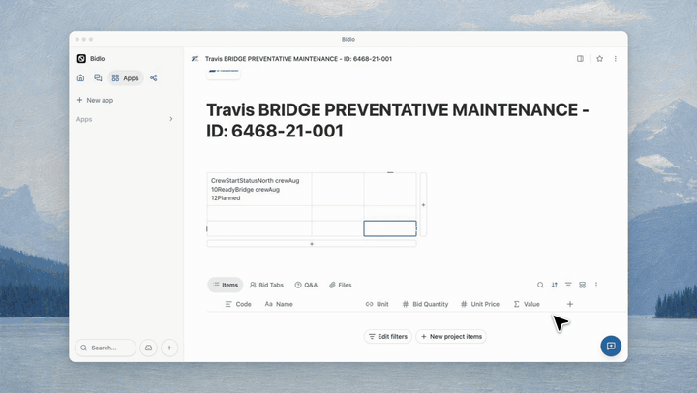Open the sort options icon
The width and height of the screenshot is (697, 393).
(555, 285)
